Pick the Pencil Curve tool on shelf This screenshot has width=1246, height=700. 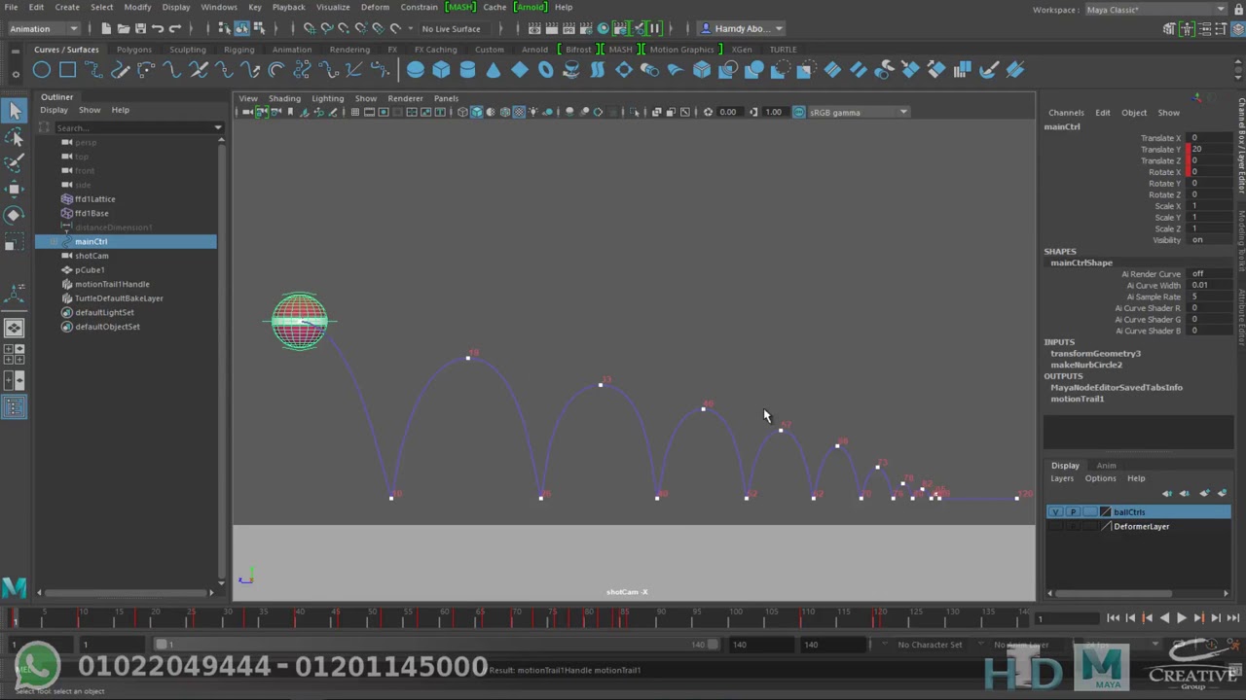(x=120, y=69)
